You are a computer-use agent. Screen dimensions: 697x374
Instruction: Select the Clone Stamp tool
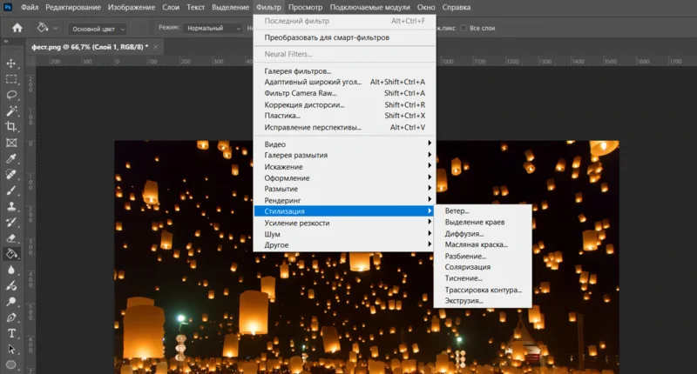click(11, 207)
